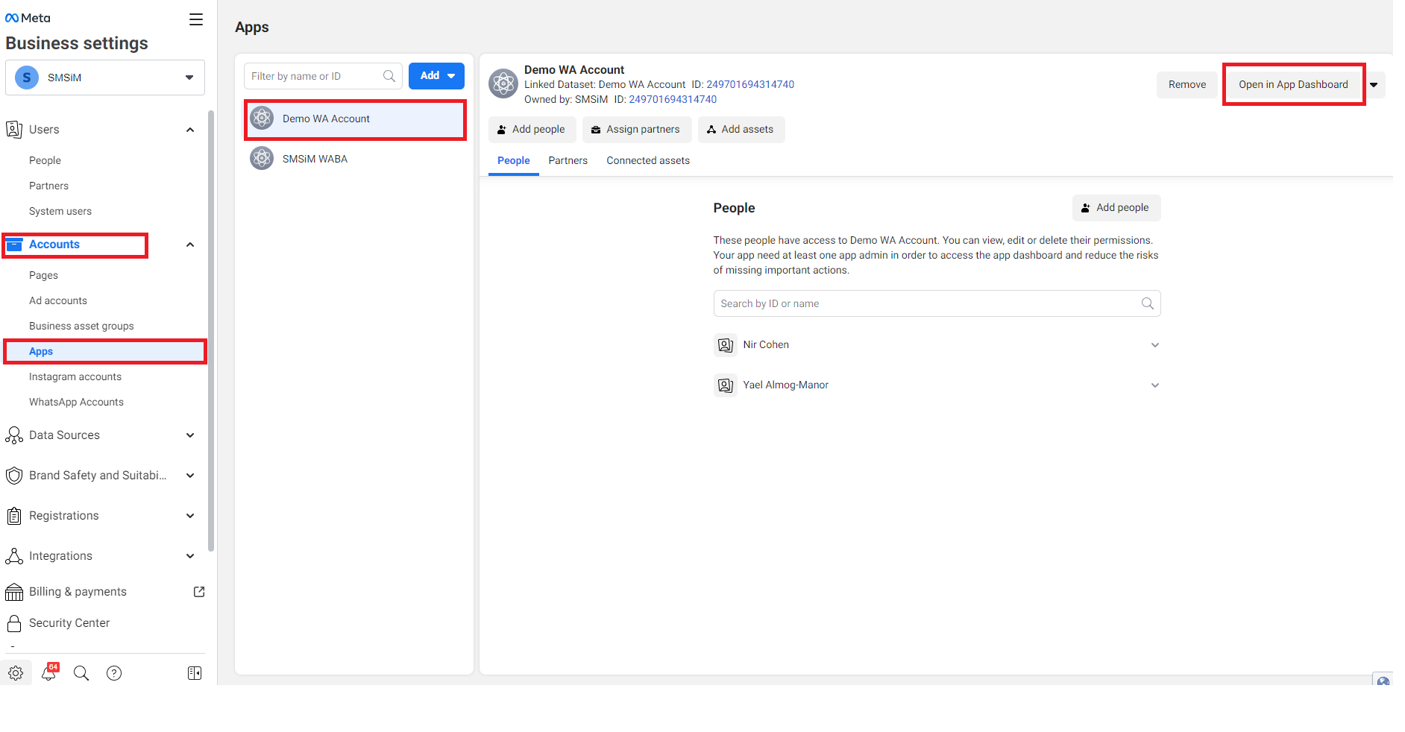This screenshot has width=1405, height=732.
Task: Expand Brand Safety and Suitability section
Action: [190, 476]
